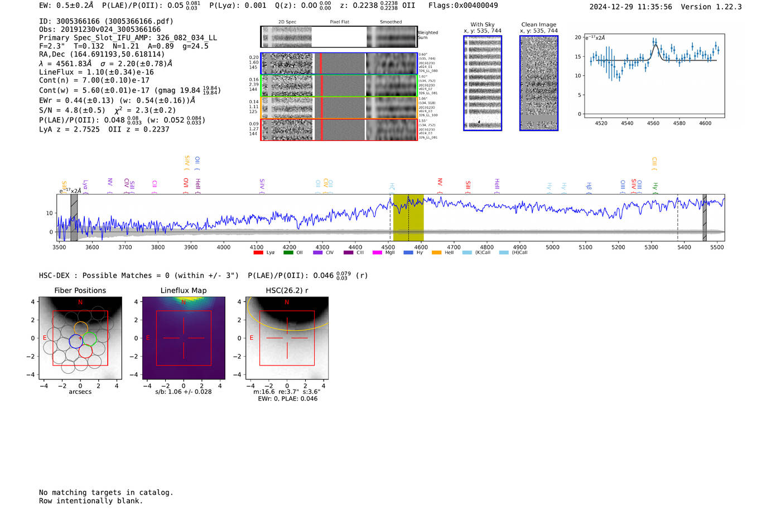
Task: Select the Weighted Sum 2D spectrum strip
Action: 339,37
